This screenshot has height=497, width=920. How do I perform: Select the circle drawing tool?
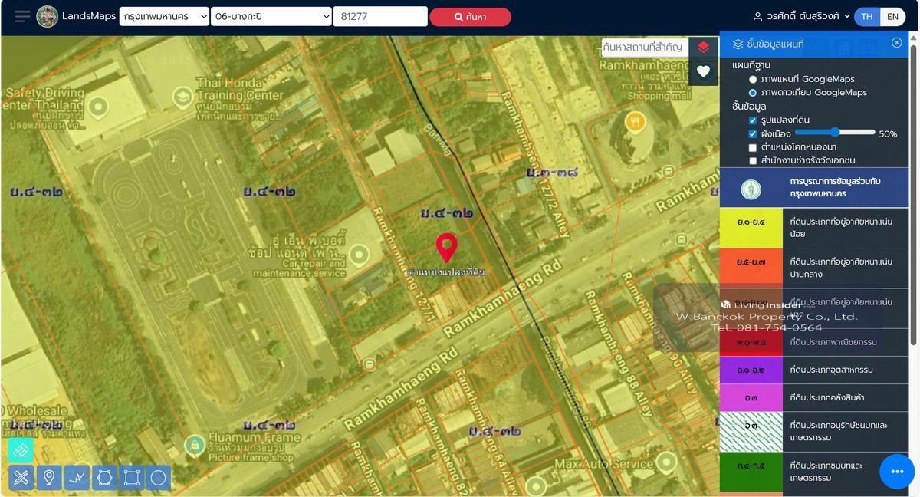tap(158, 478)
